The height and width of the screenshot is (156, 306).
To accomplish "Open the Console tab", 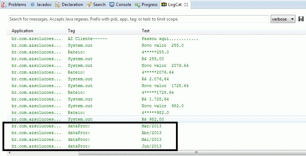I will [x=123, y=5].
